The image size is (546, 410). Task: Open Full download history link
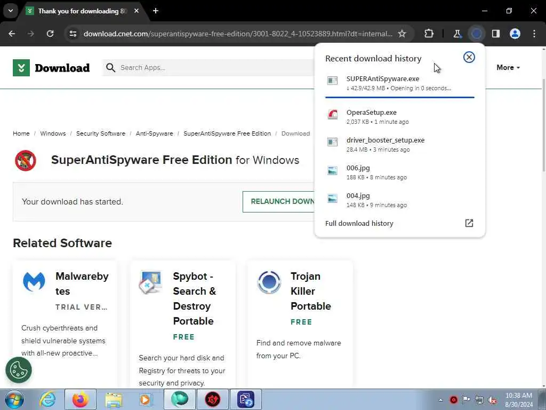[x=359, y=224]
